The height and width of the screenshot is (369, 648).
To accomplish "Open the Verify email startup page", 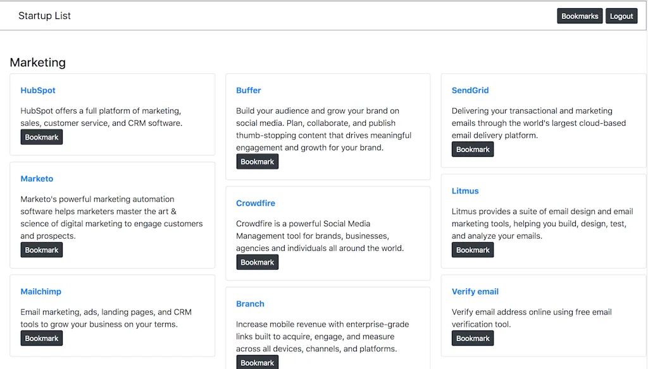I will [x=475, y=291].
